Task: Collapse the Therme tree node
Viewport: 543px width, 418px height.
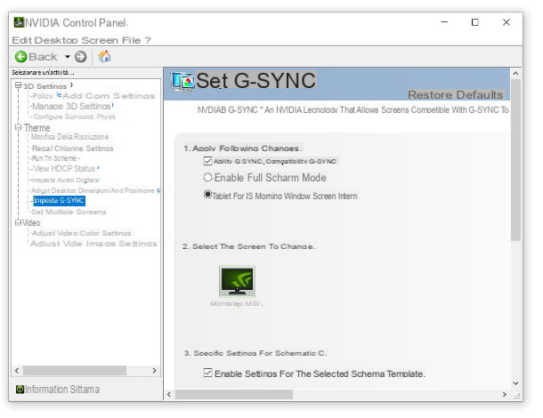Action: pyautogui.click(x=18, y=127)
